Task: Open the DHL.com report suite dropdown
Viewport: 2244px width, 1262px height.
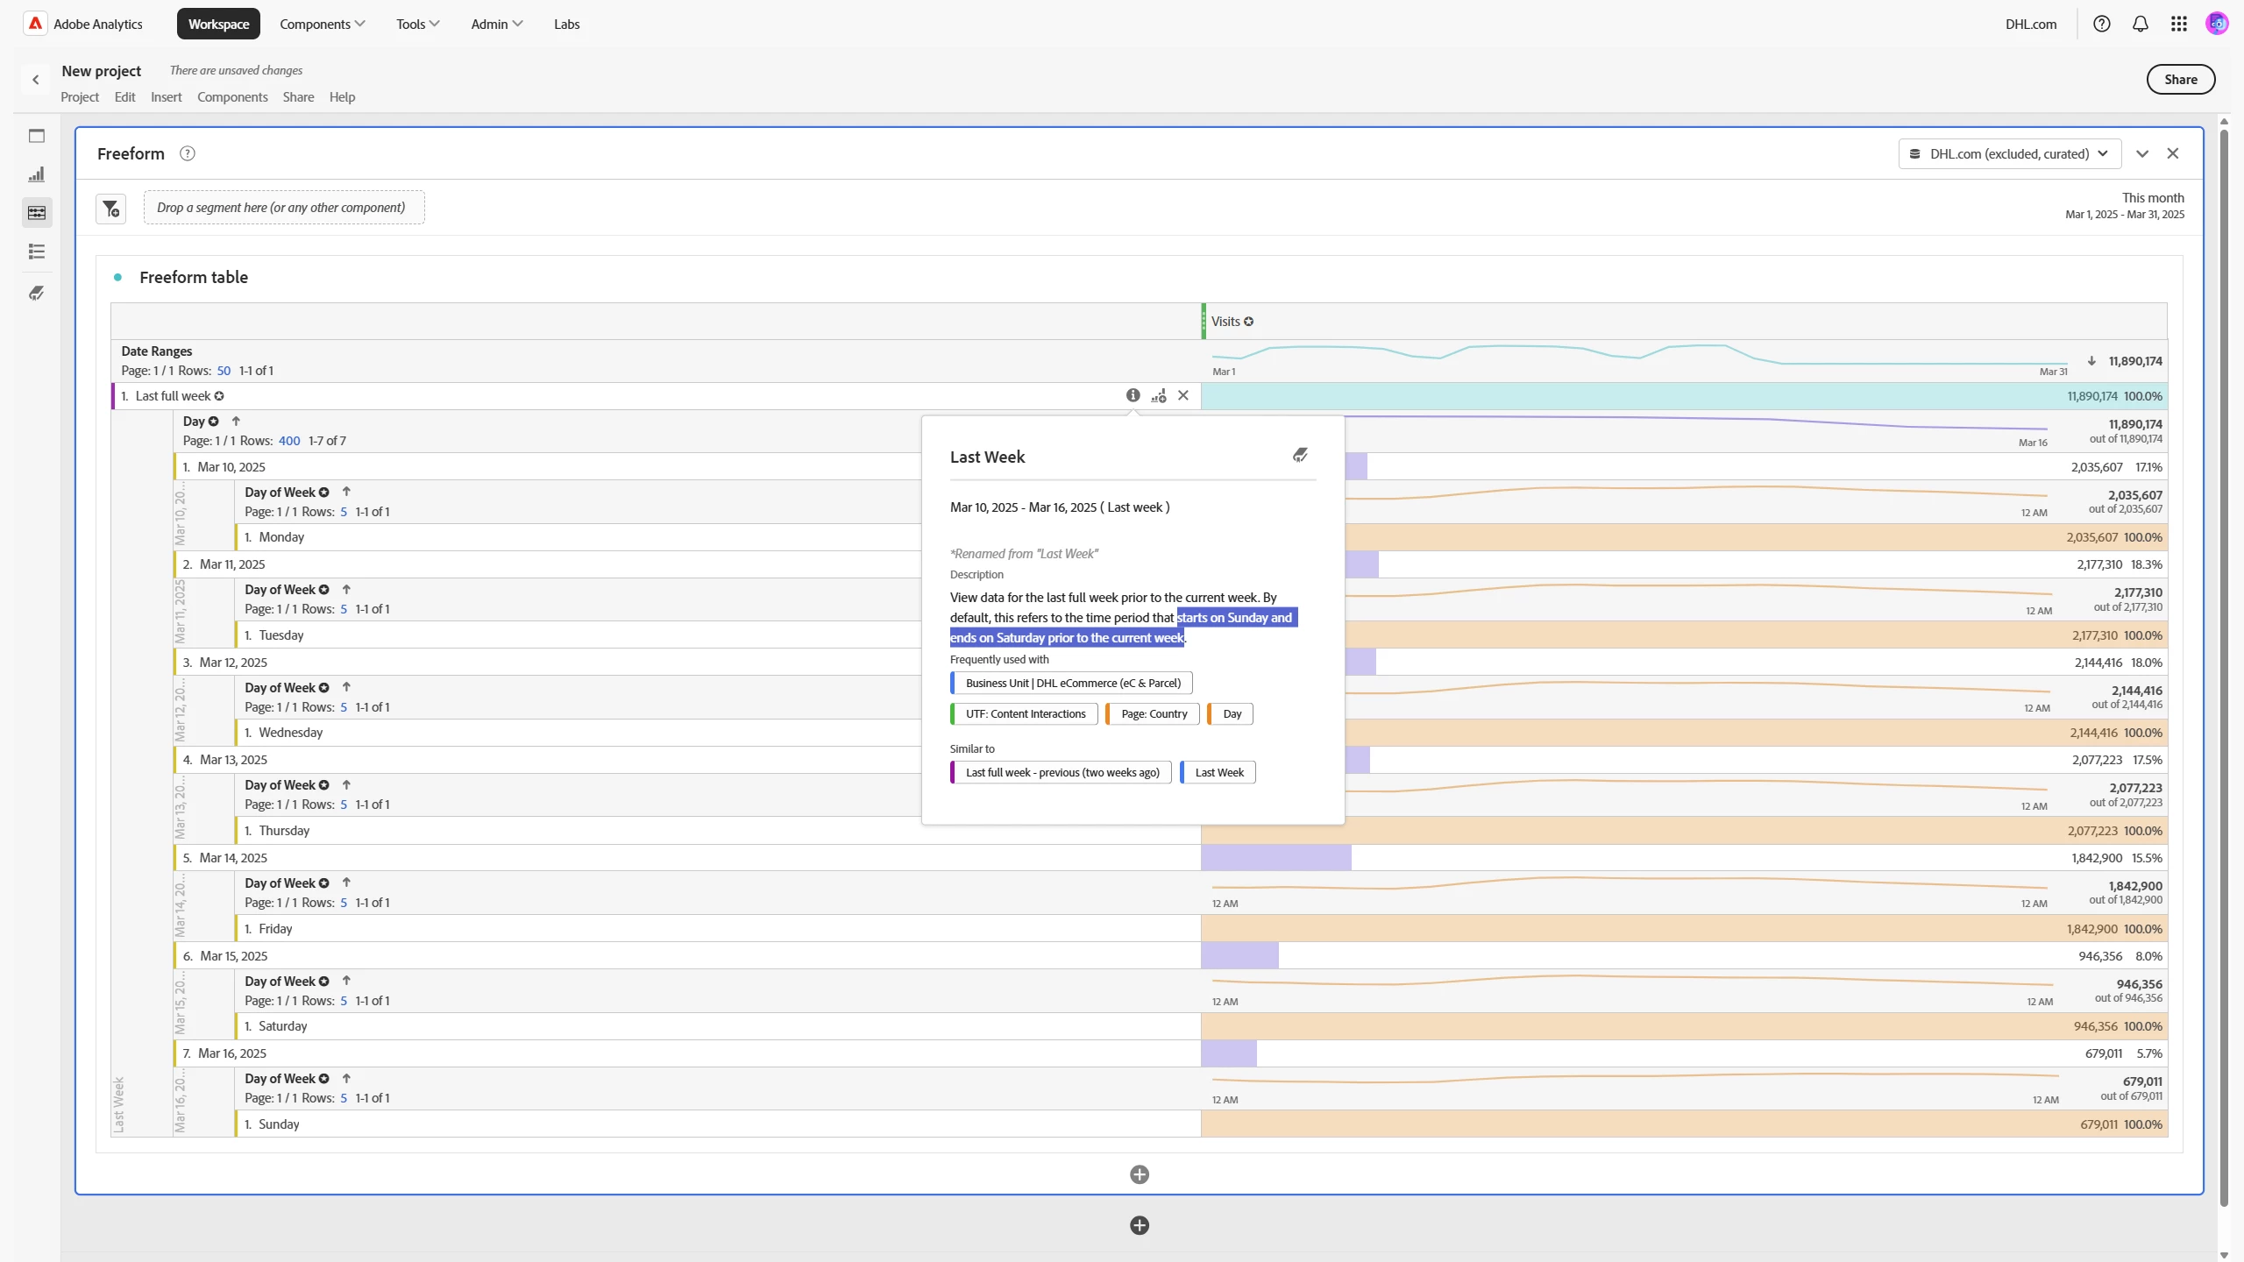Action: [x=2009, y=153]
